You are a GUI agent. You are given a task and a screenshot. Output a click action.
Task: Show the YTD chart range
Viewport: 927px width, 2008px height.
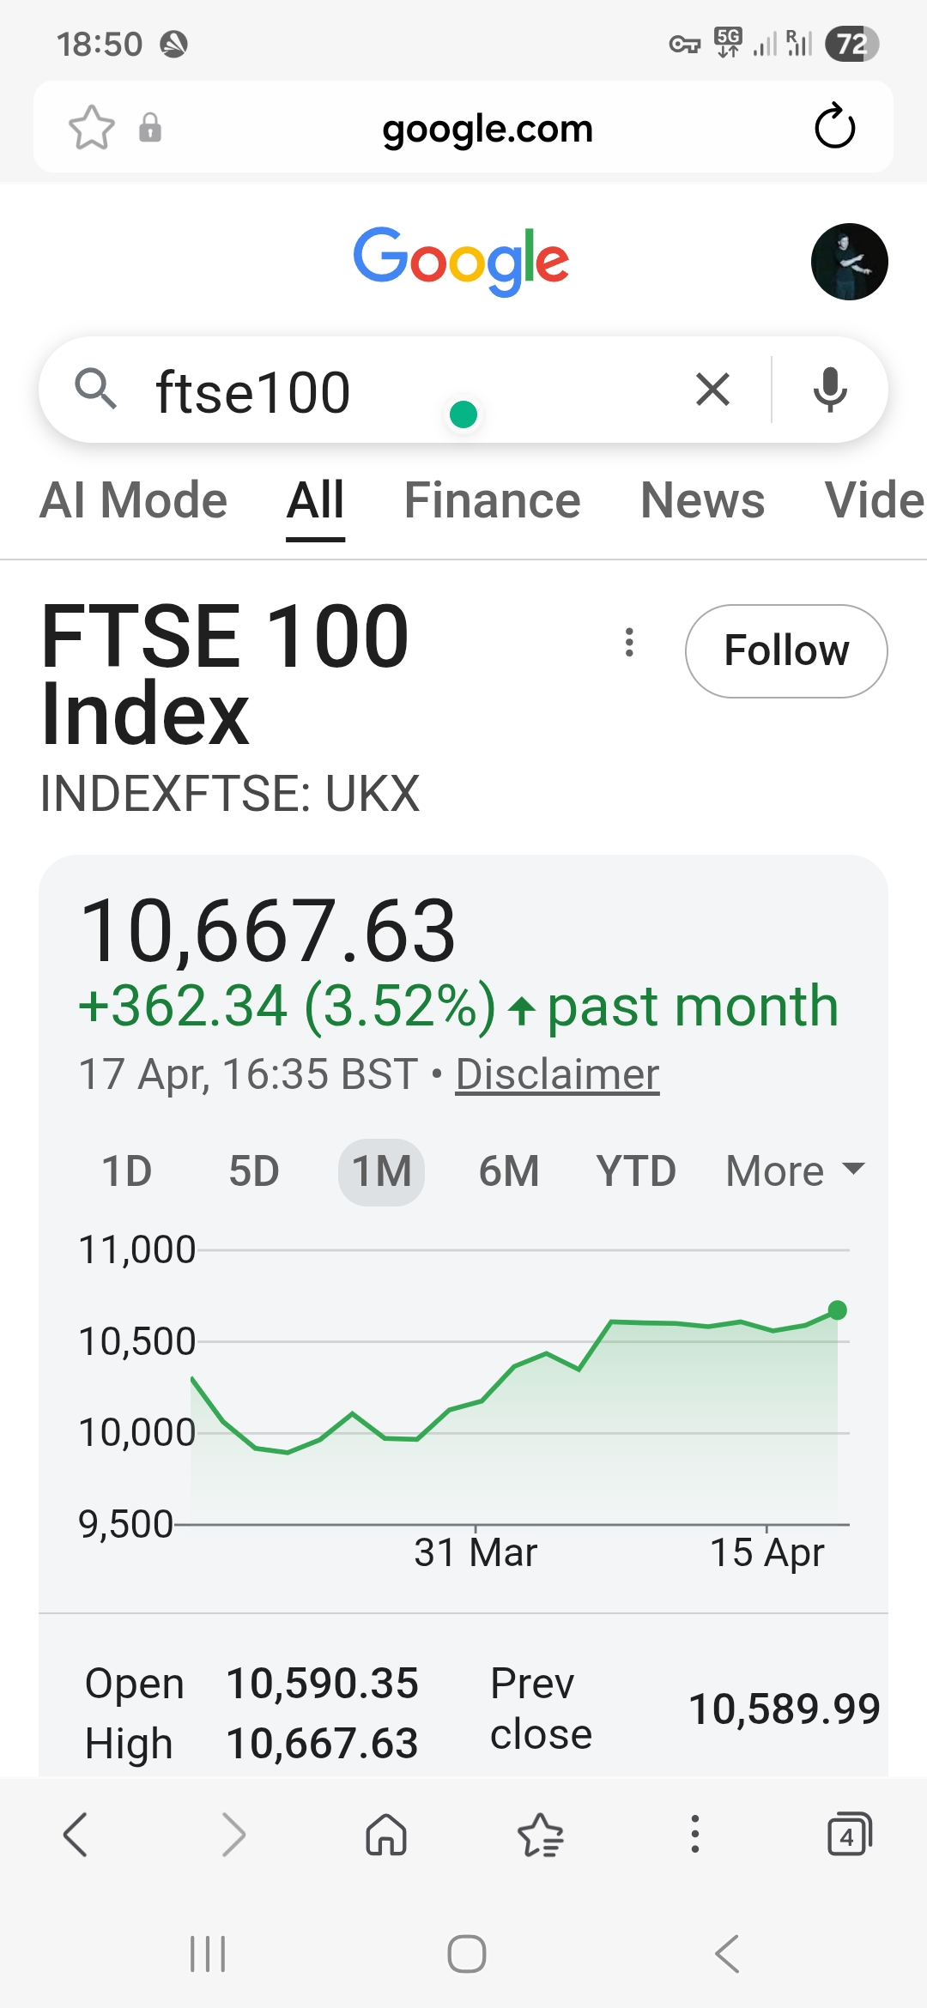tap(636, 1171)
